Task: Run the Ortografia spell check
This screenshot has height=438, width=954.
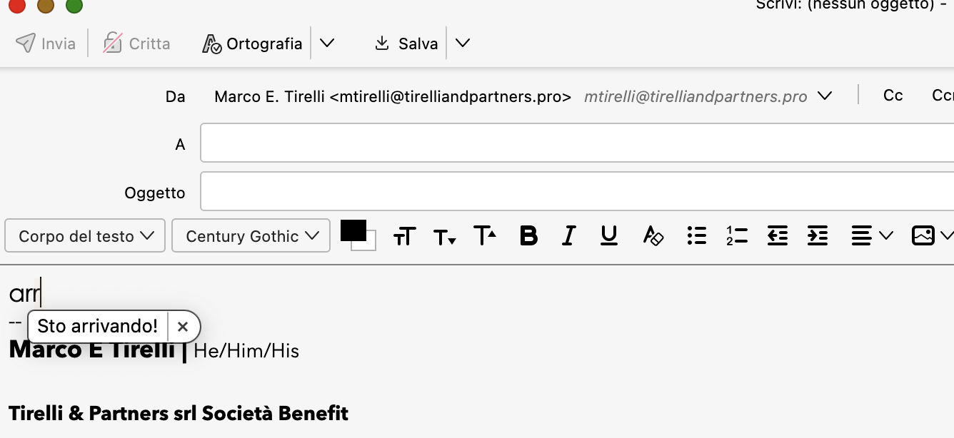Action: point(253,44)
